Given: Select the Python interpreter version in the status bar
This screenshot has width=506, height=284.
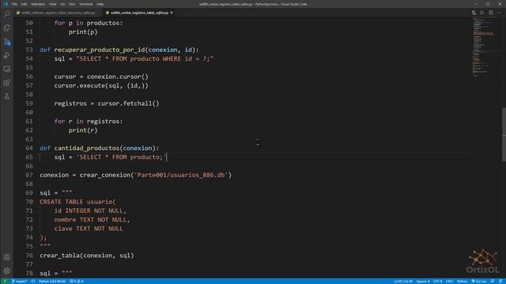Looking at the screenshot, I should [x=52, y=281].
